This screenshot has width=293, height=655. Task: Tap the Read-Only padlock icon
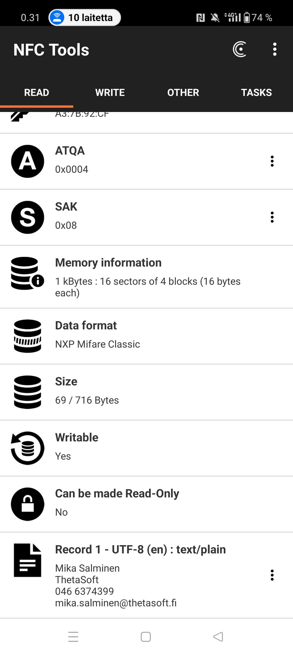point(27,504)
